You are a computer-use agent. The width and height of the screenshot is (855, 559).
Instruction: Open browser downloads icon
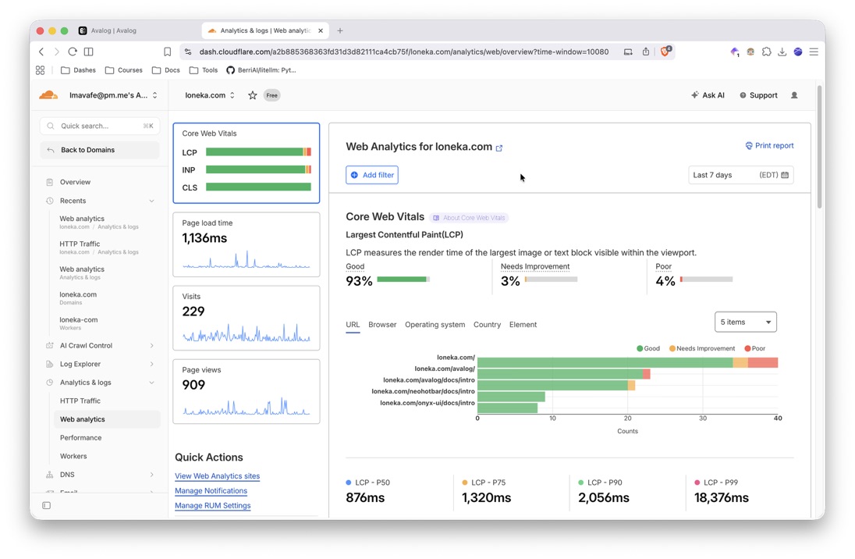(x=782, y=52)
